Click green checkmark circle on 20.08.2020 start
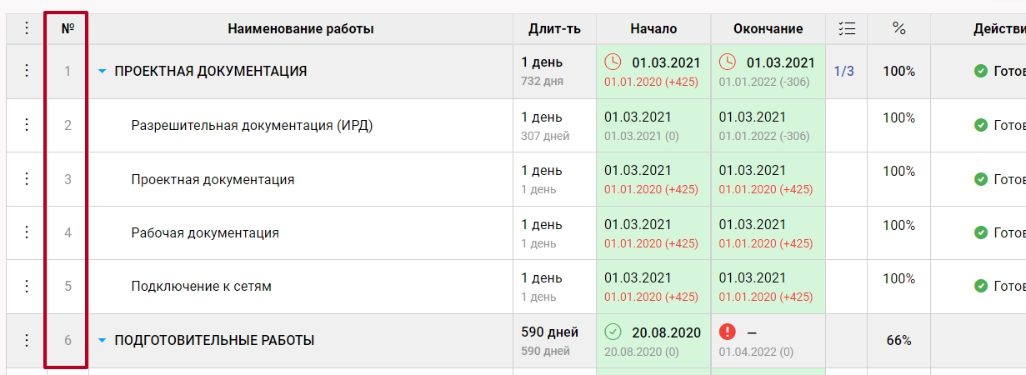Image resolution: width=1026 pixels, height=375 pixels. tap(613, 332)
